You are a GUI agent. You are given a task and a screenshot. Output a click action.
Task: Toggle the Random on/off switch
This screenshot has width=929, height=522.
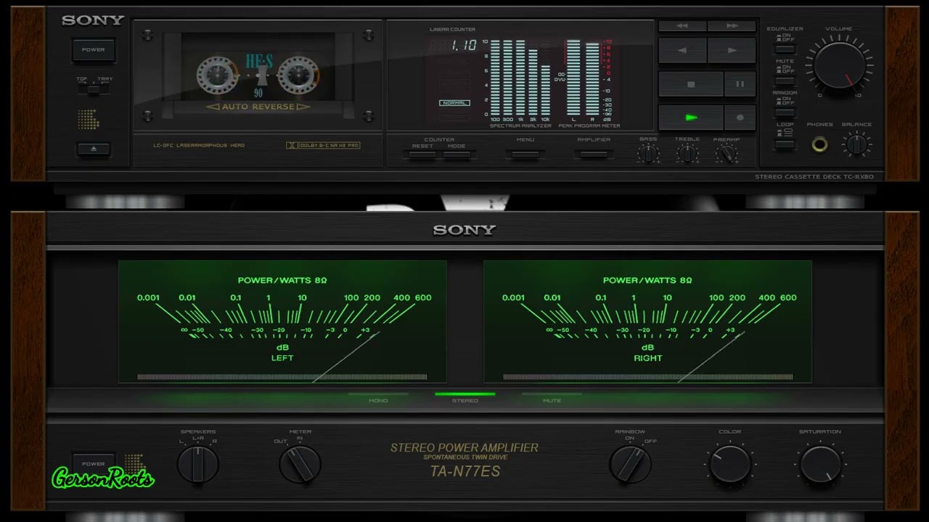(x=784, y=112)
